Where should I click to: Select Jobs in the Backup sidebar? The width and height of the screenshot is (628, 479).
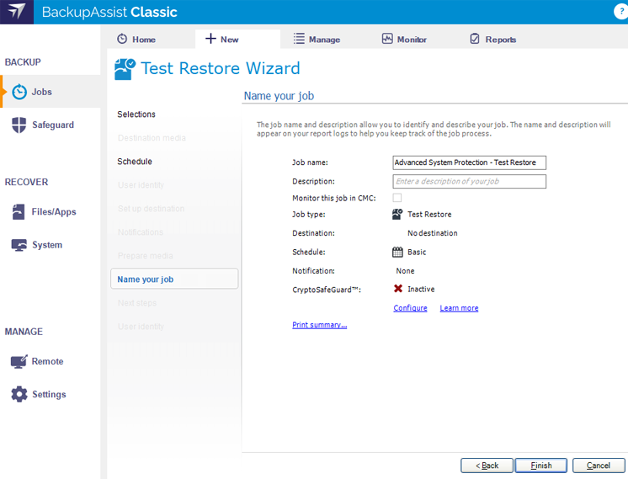[50, 91]
